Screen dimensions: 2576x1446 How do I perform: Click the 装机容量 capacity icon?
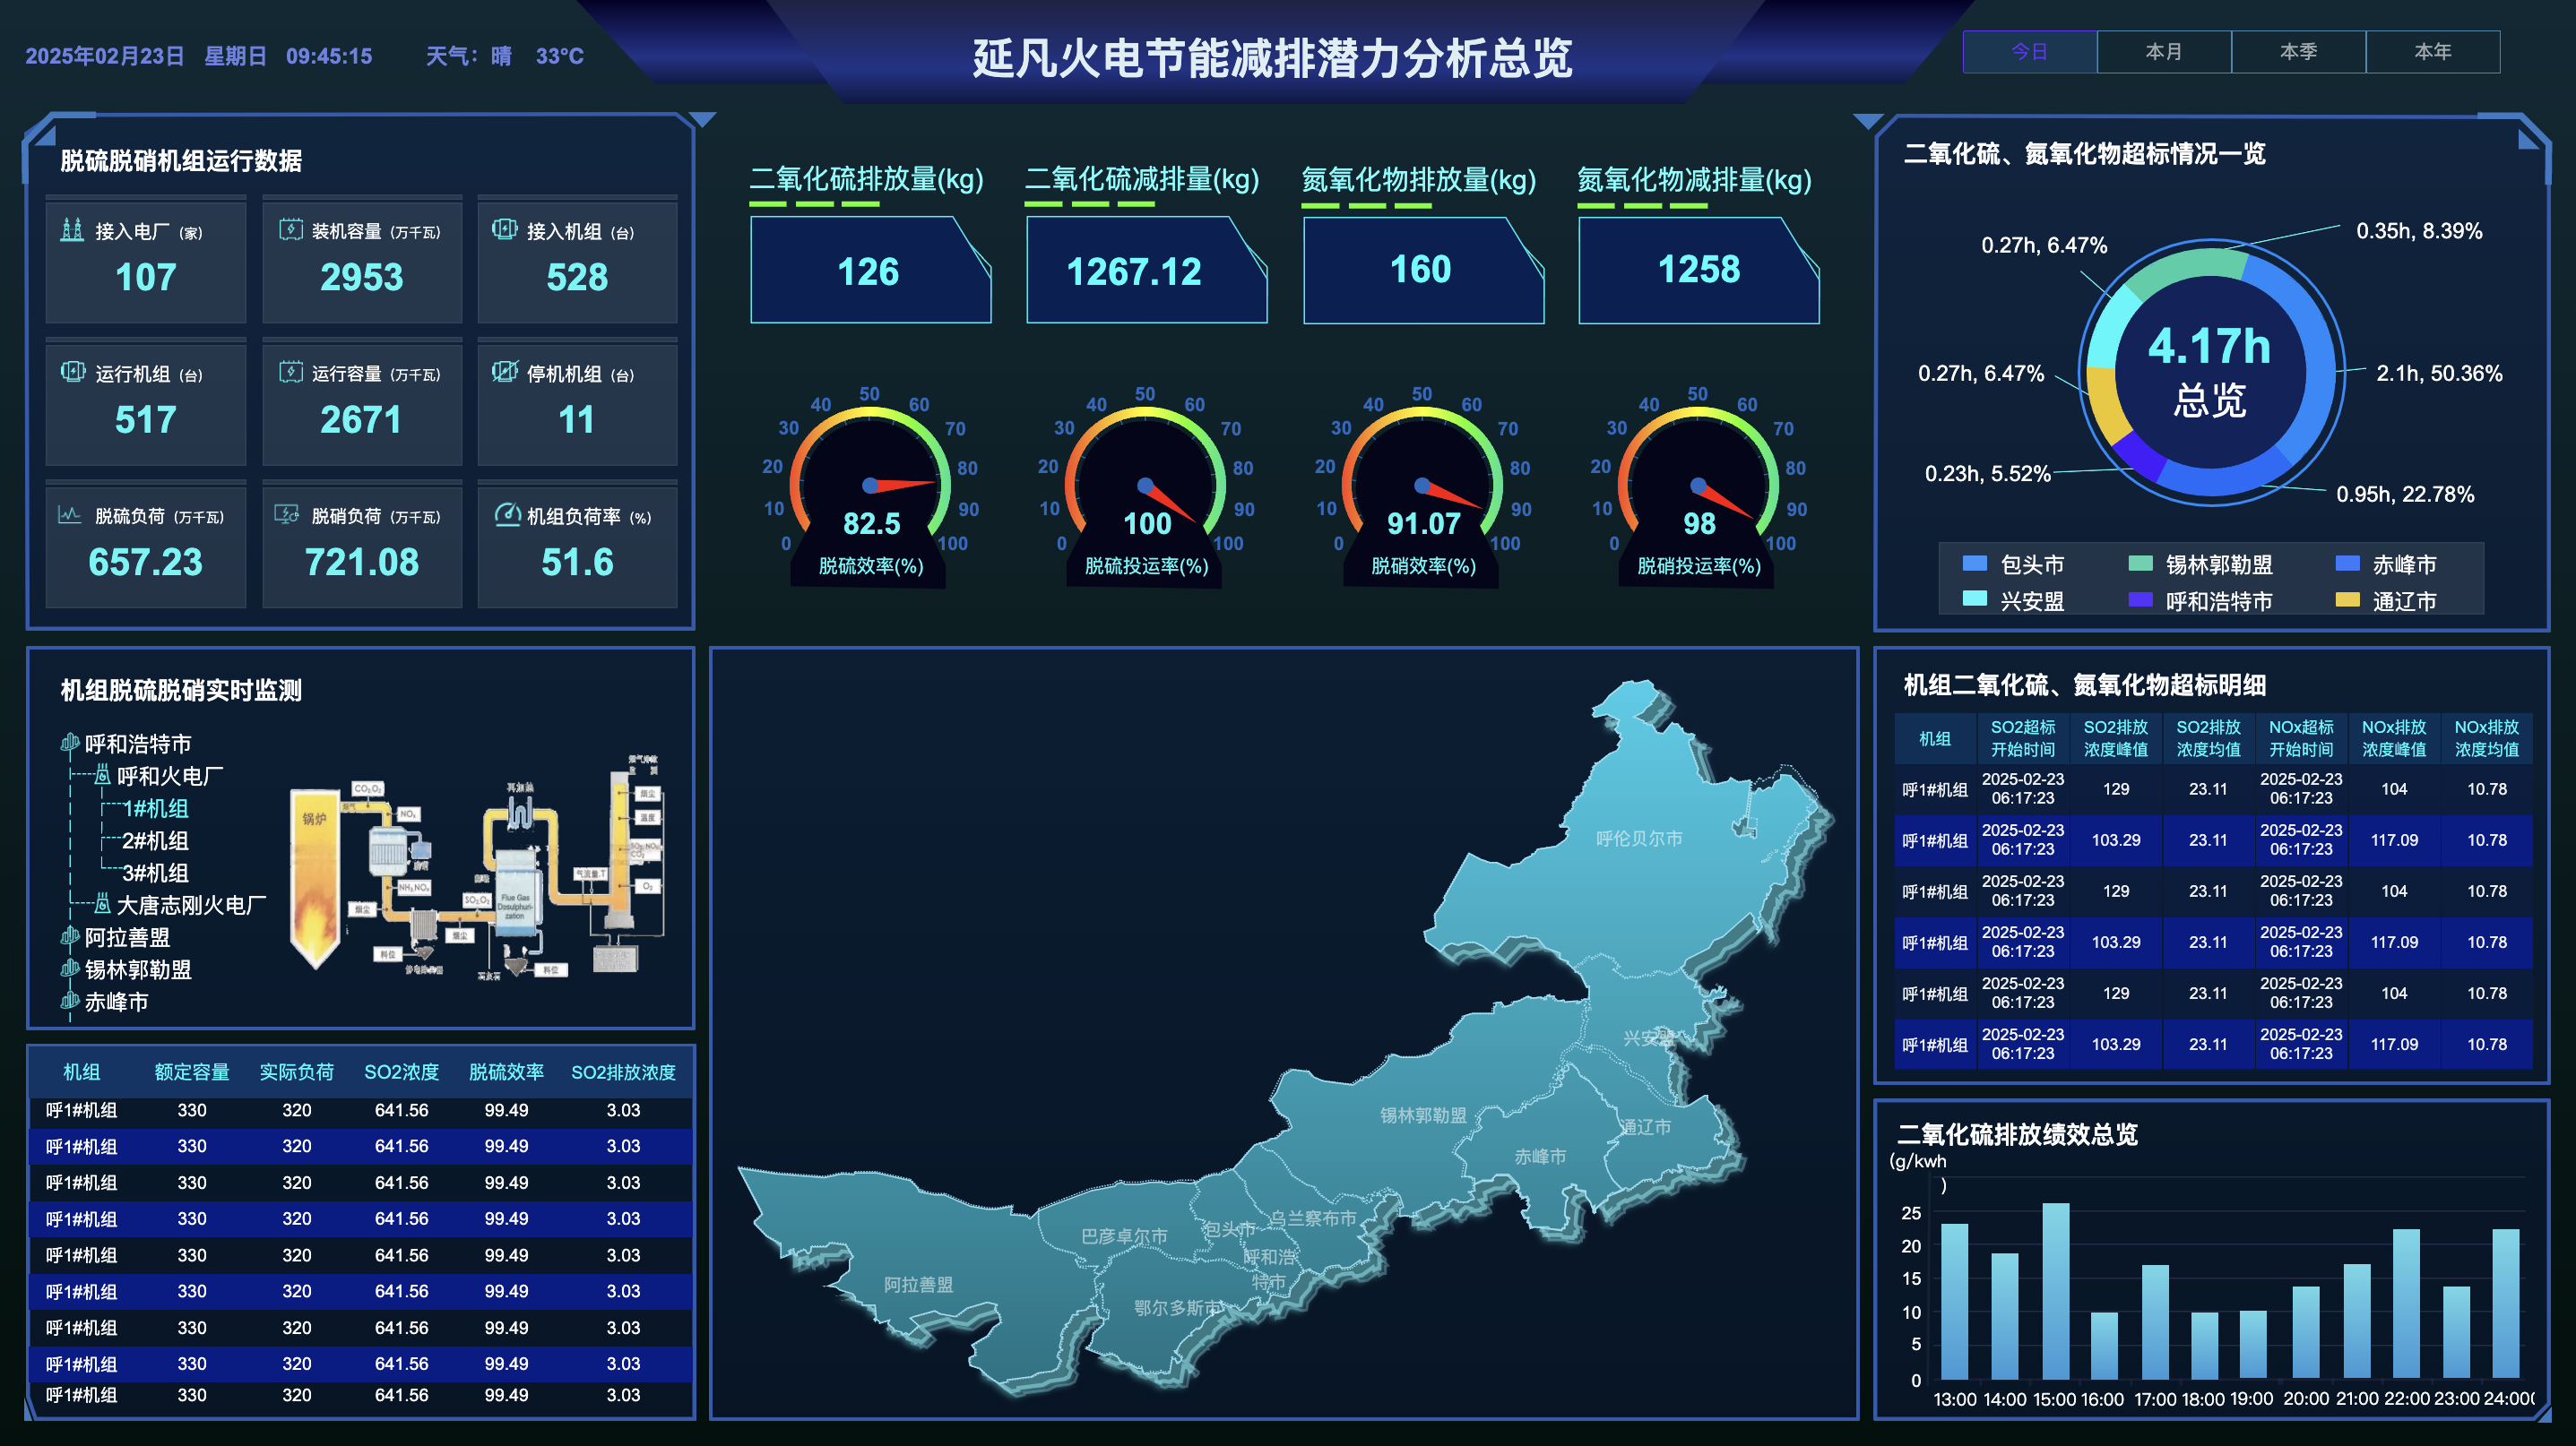tap(290, 230)
